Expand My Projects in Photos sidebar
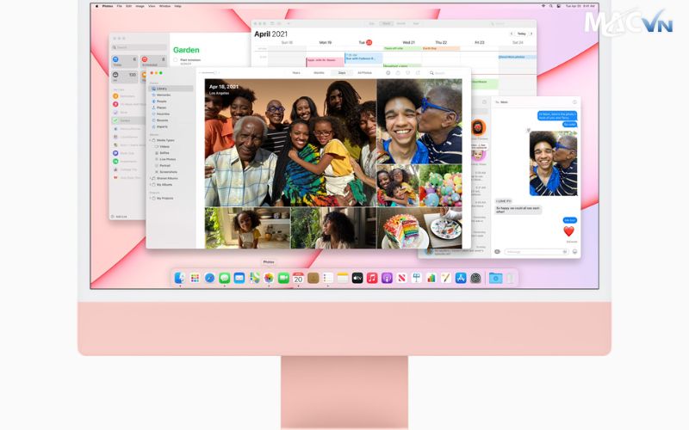The width and height of the screenshot is (689, 430). pos(150,199)
